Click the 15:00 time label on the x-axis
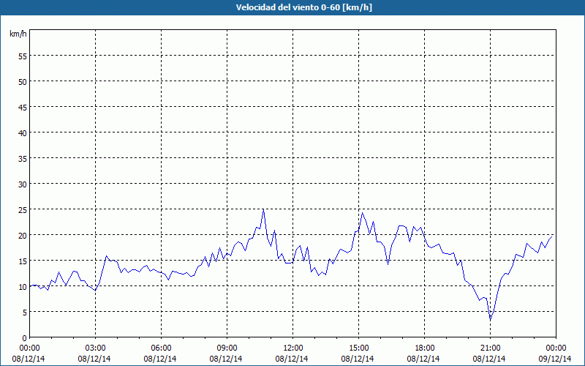585x366 pixels. tap(358, 348)
